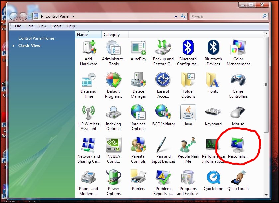
Task: Click the scrollbar up arrow
Action: click(x=266, y=34)
